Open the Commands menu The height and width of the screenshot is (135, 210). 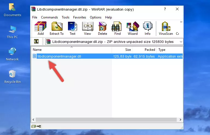[x=49, y=17]
